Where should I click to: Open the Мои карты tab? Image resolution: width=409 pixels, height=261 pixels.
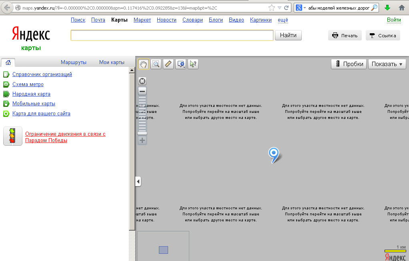point(112,62)
